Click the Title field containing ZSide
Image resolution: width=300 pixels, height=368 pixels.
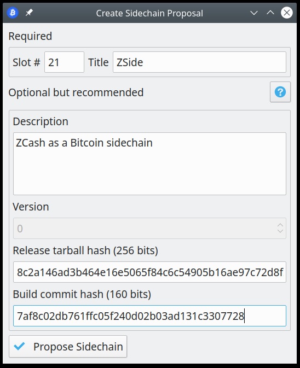[x=199, y=62]
